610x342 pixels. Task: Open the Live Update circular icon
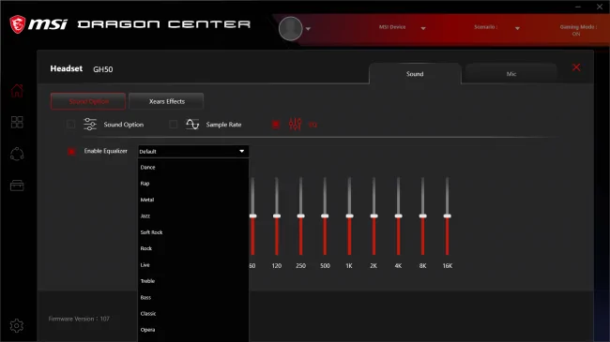pyautogui.click(x=17, y=155)
